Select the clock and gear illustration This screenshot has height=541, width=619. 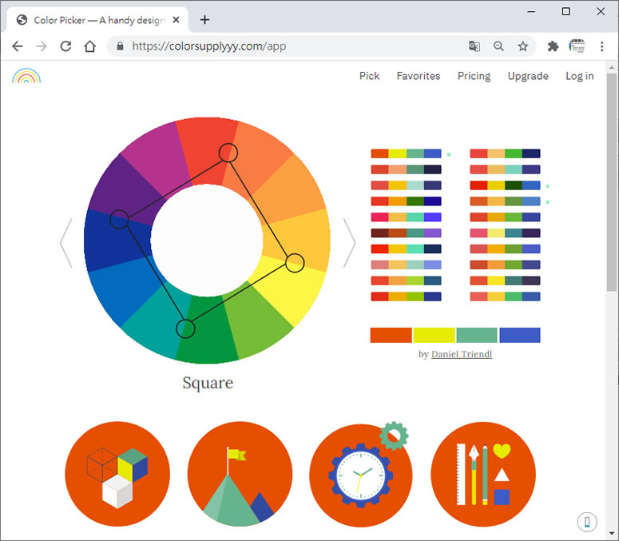pyautogui.click(x=360, y=474)
